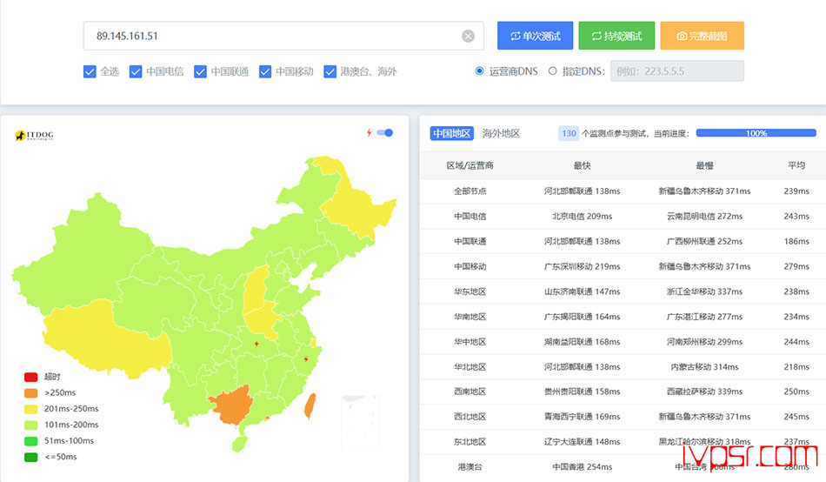Sort by 平均 column header

tap(796, 165)
